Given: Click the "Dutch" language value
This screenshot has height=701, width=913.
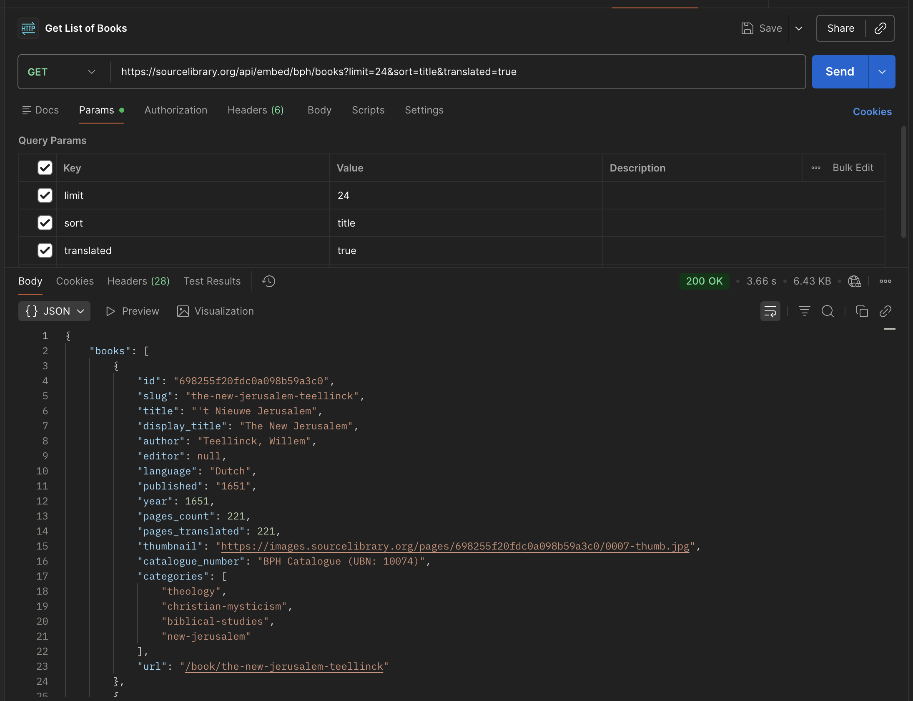Looking at the screenshot, I should tap(230, 471).
